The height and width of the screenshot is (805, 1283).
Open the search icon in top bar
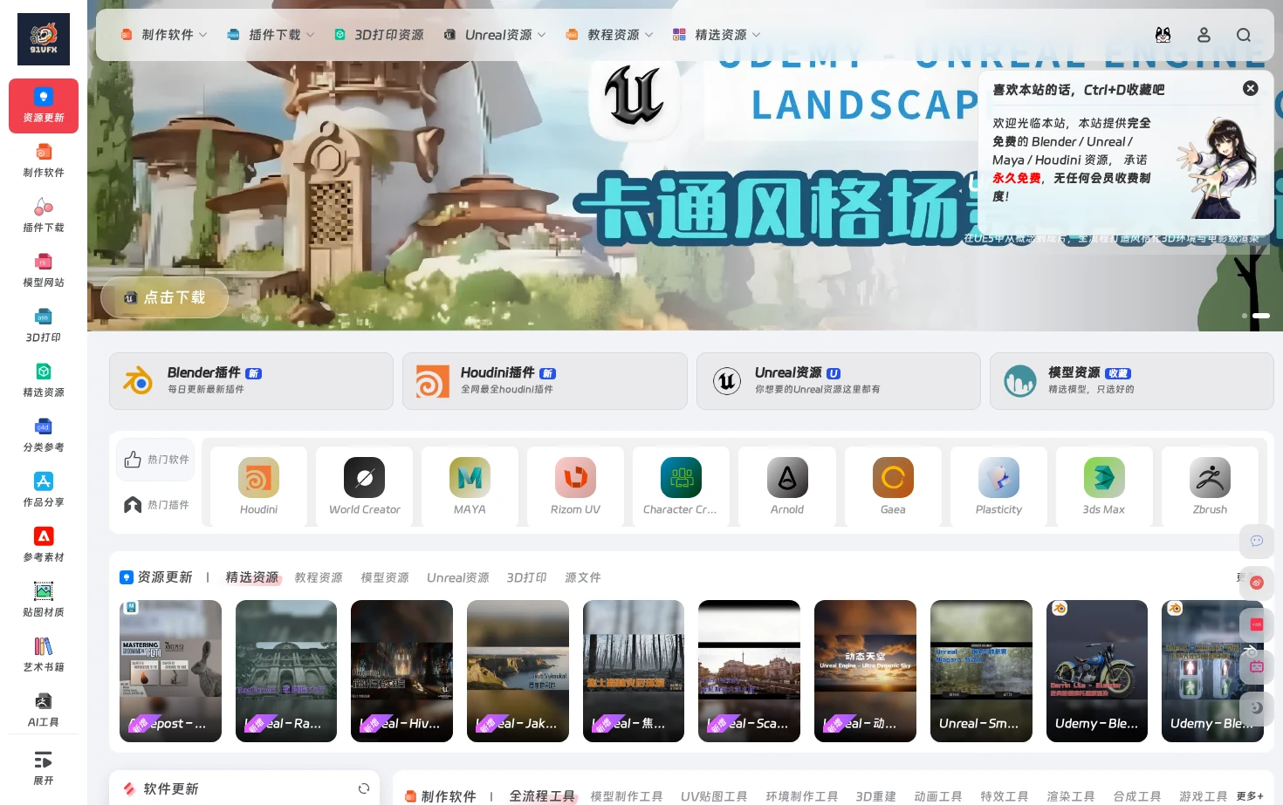1244,35
